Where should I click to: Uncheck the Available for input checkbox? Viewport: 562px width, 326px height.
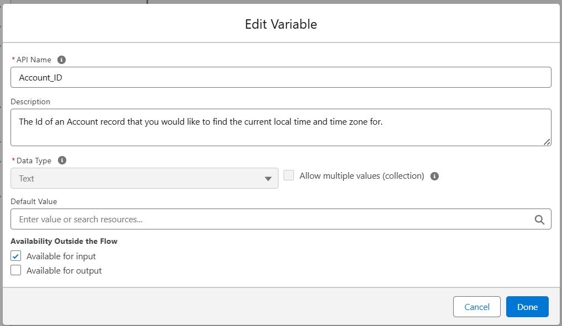coord(16,256)
